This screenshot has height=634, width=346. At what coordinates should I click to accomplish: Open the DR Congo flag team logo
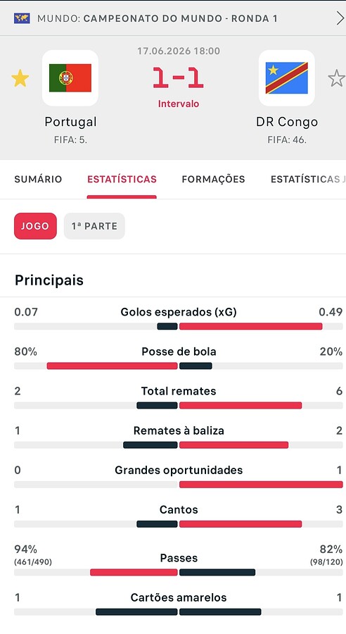[x=287, y=78]
